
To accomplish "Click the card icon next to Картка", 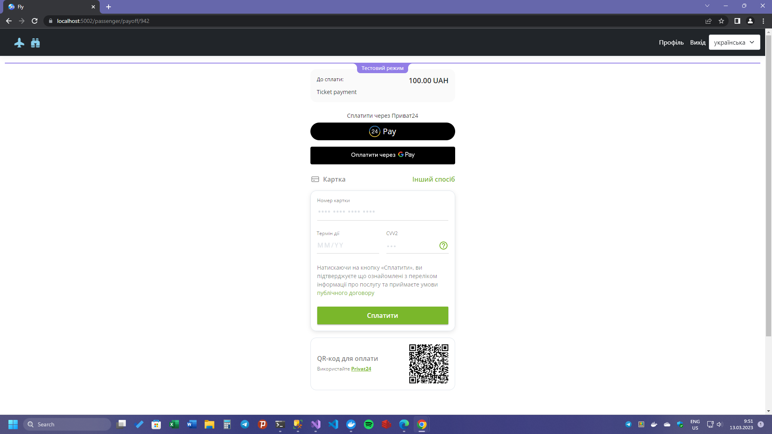I will (x=315, y=179).
